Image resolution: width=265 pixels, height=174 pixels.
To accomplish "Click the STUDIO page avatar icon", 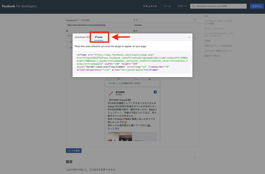I will point(111,93).
